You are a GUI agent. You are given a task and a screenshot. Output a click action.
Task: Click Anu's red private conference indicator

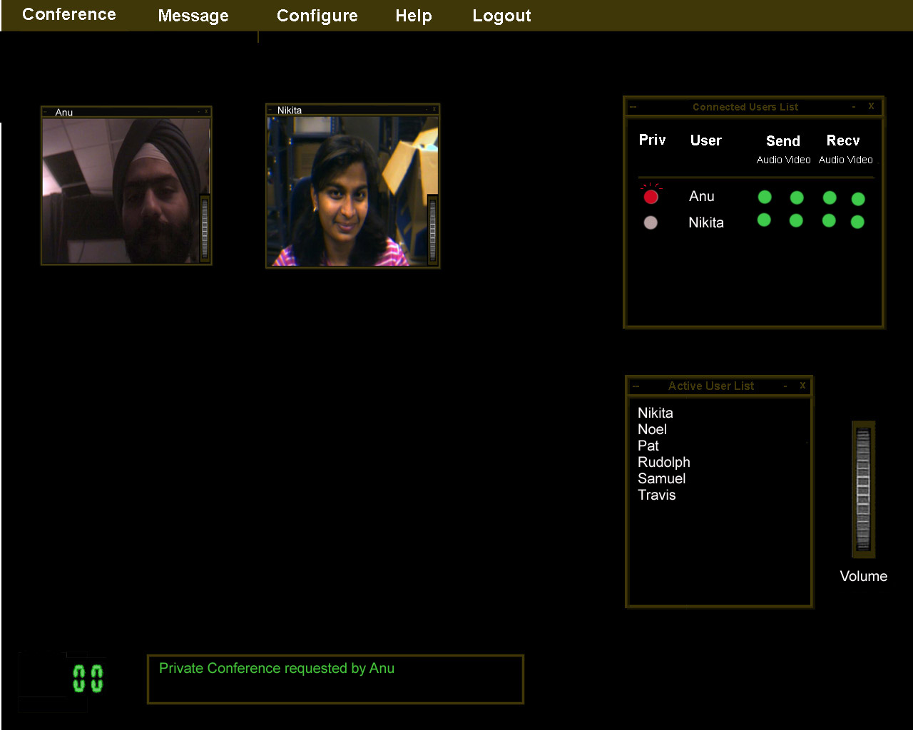pos(651,197)
